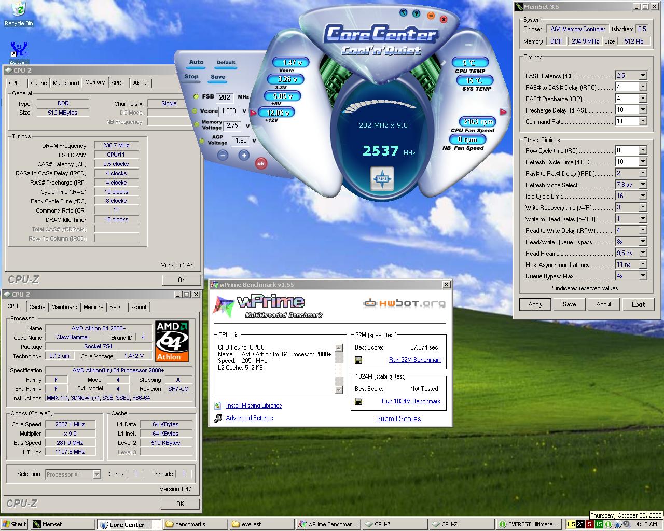This screenshot has height=531, width=664.
Task: Decrease value with CoreCenter minus button
Action: [223, 155]
